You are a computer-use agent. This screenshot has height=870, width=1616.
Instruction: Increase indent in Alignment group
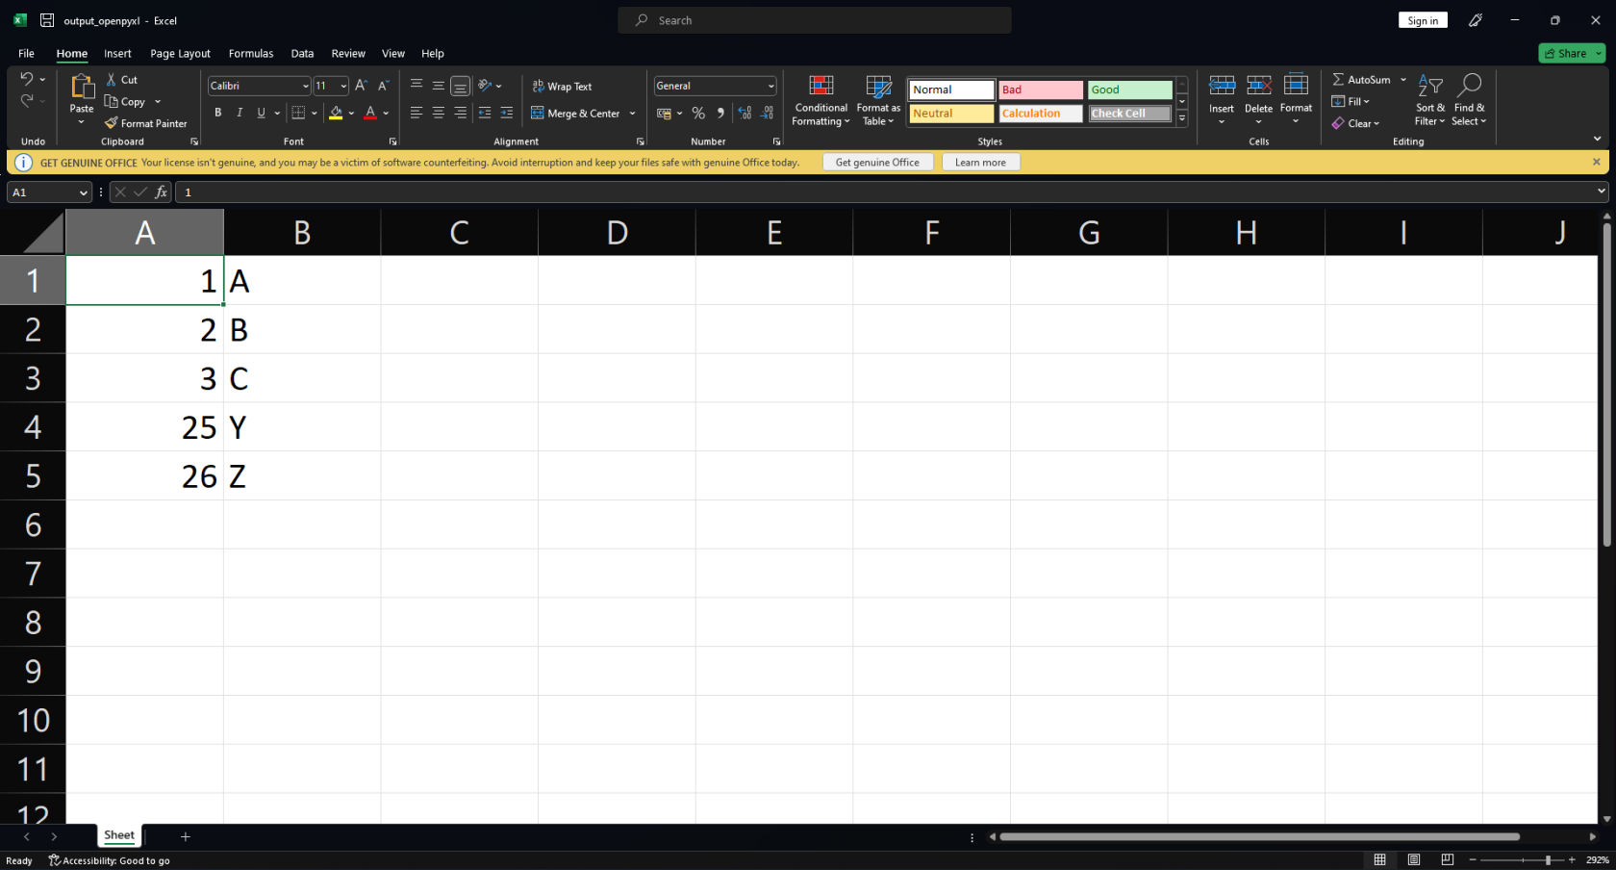[507, 113]
